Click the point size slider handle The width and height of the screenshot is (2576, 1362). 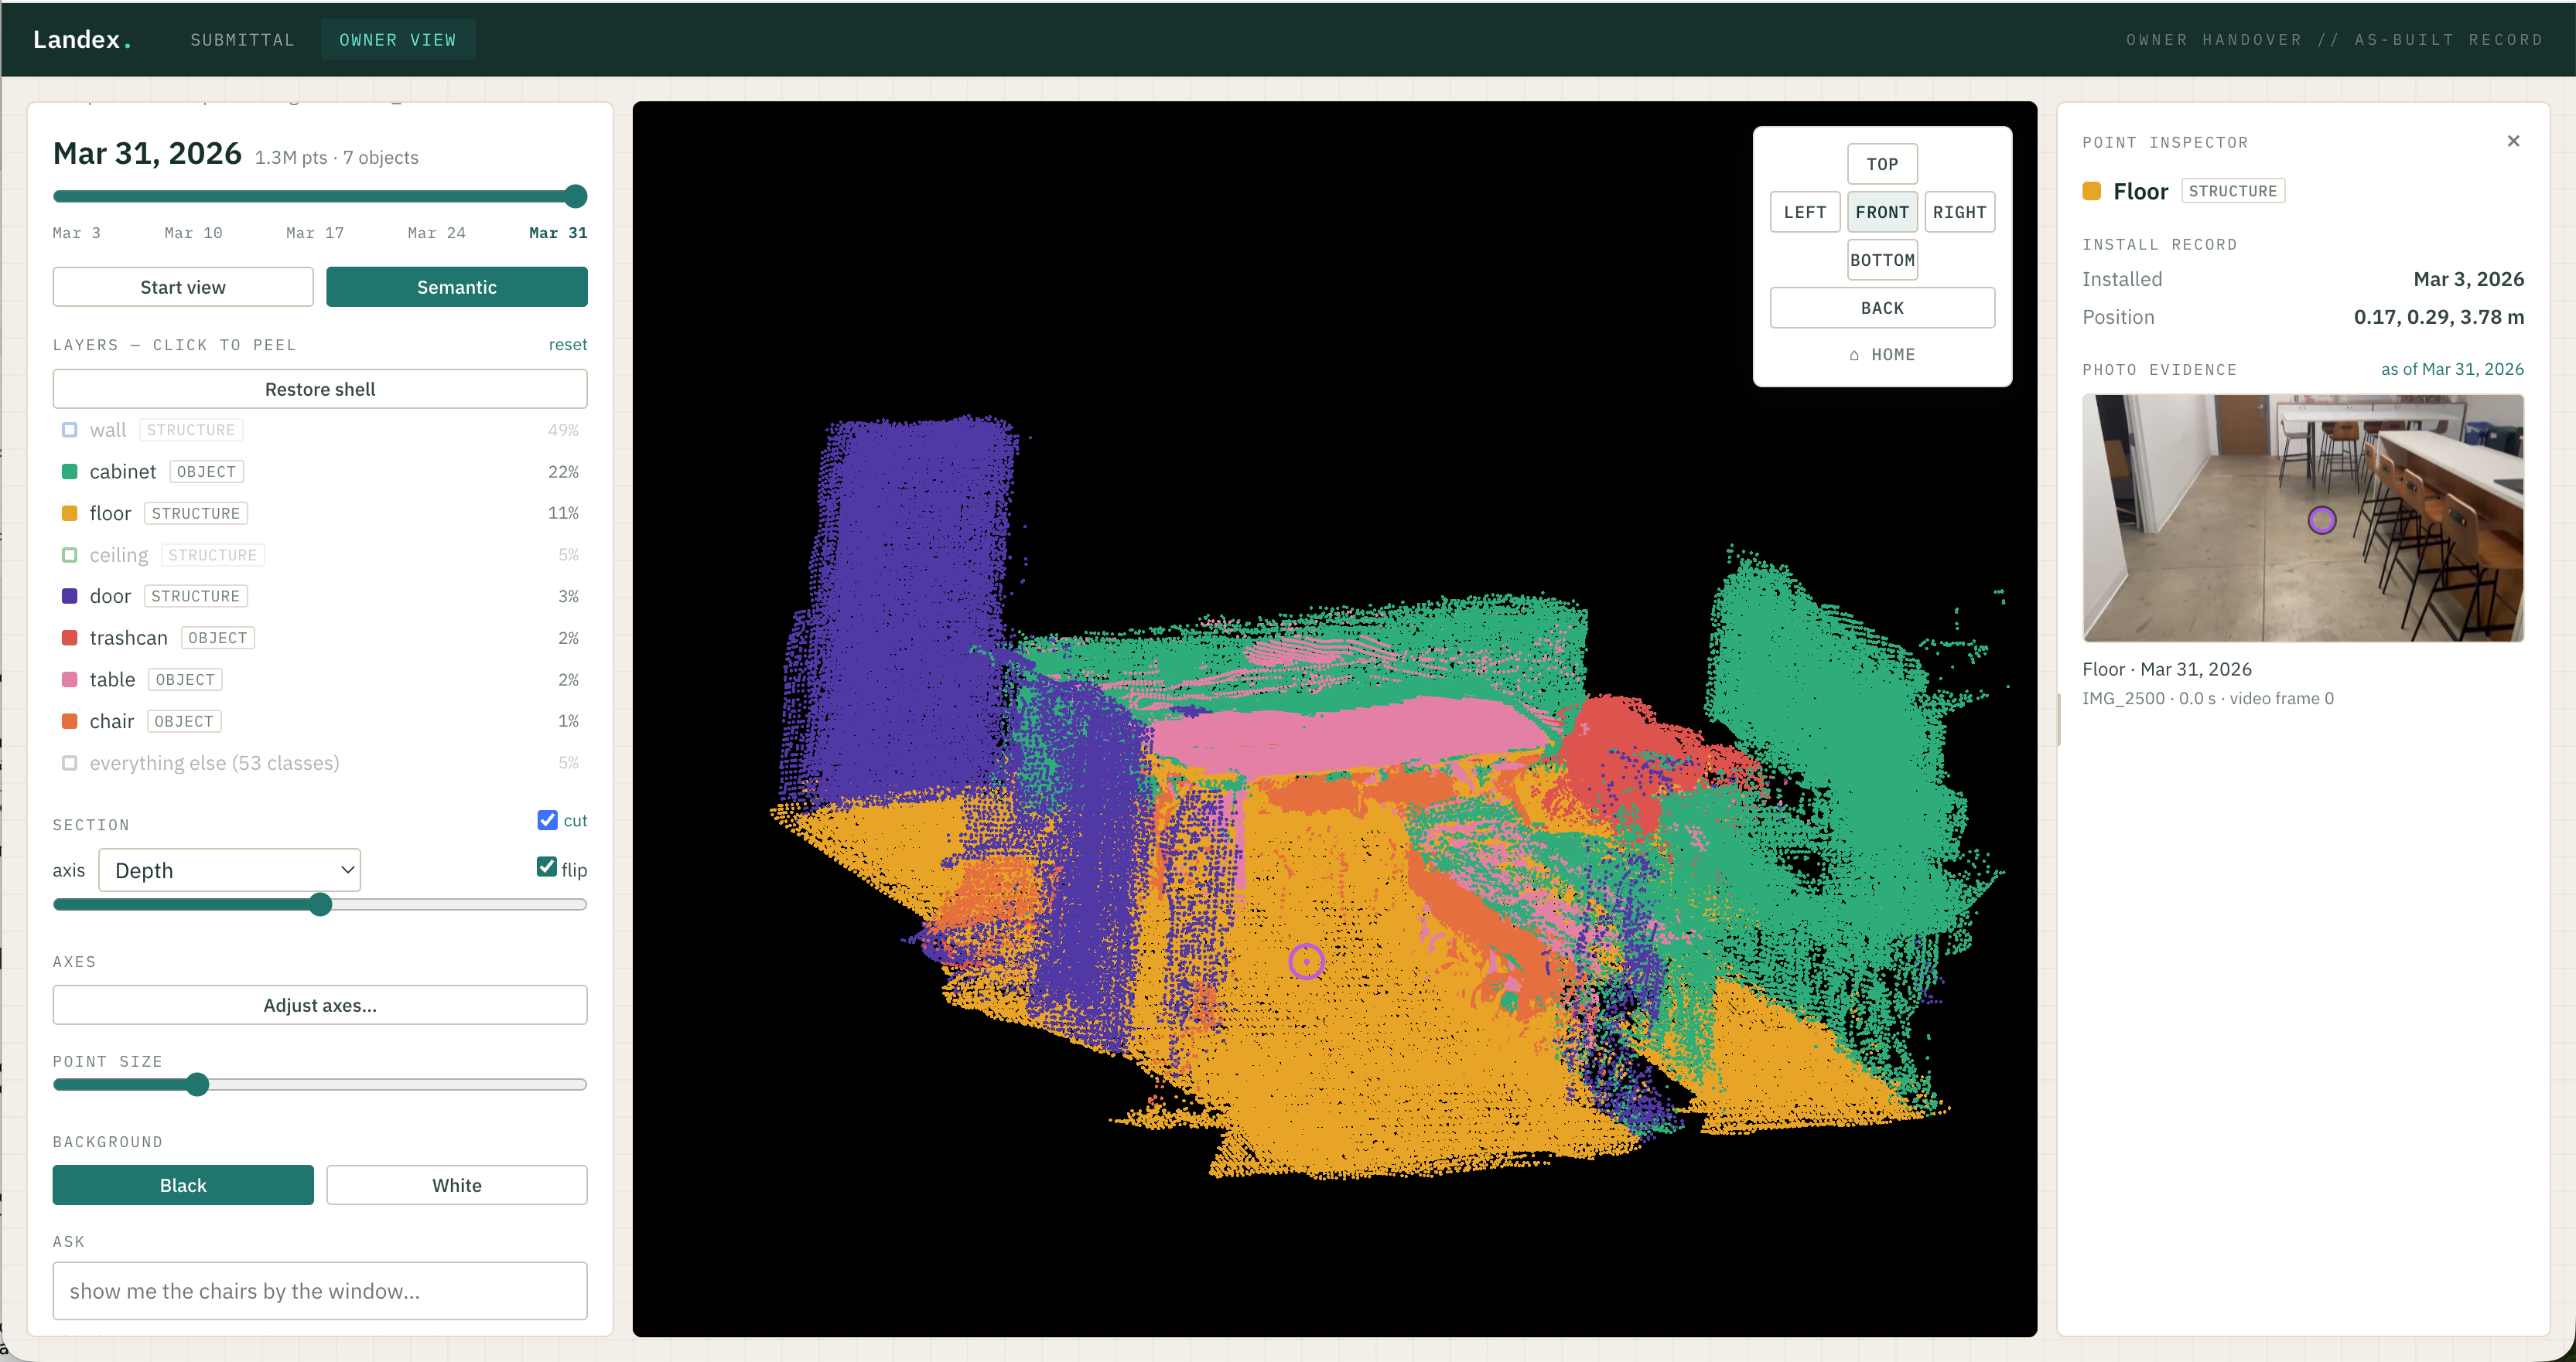pos(197,1084)
